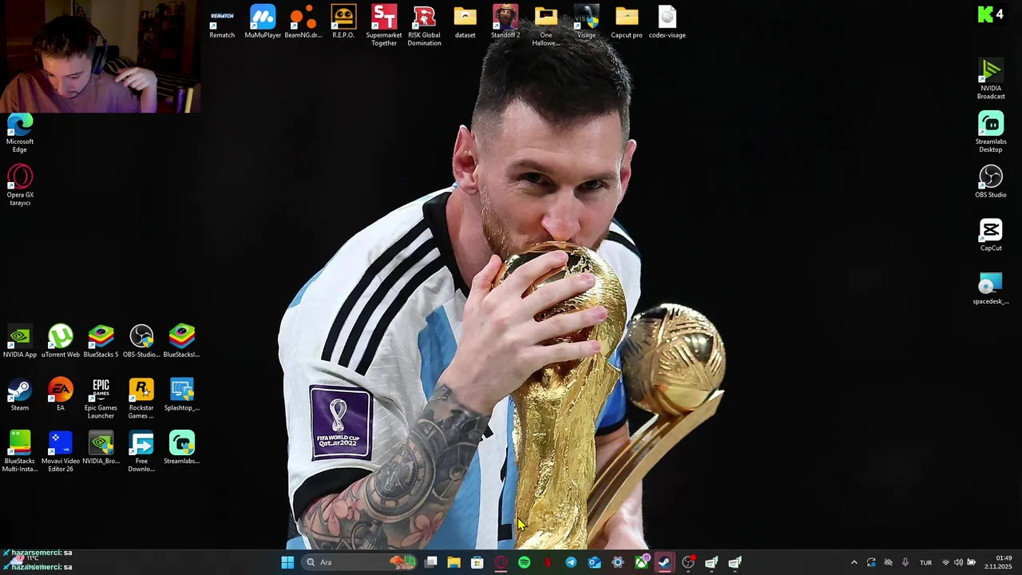Viewport: 1022px width, 575px height.
Task: Click the microphone tray icon
Action: (x=905, y=562)
